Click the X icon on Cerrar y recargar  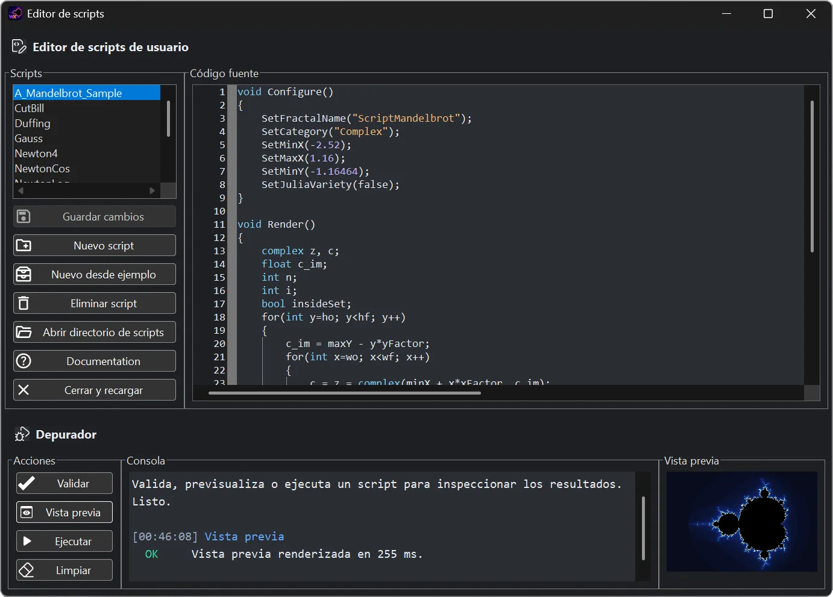click(x=24, y=390)
